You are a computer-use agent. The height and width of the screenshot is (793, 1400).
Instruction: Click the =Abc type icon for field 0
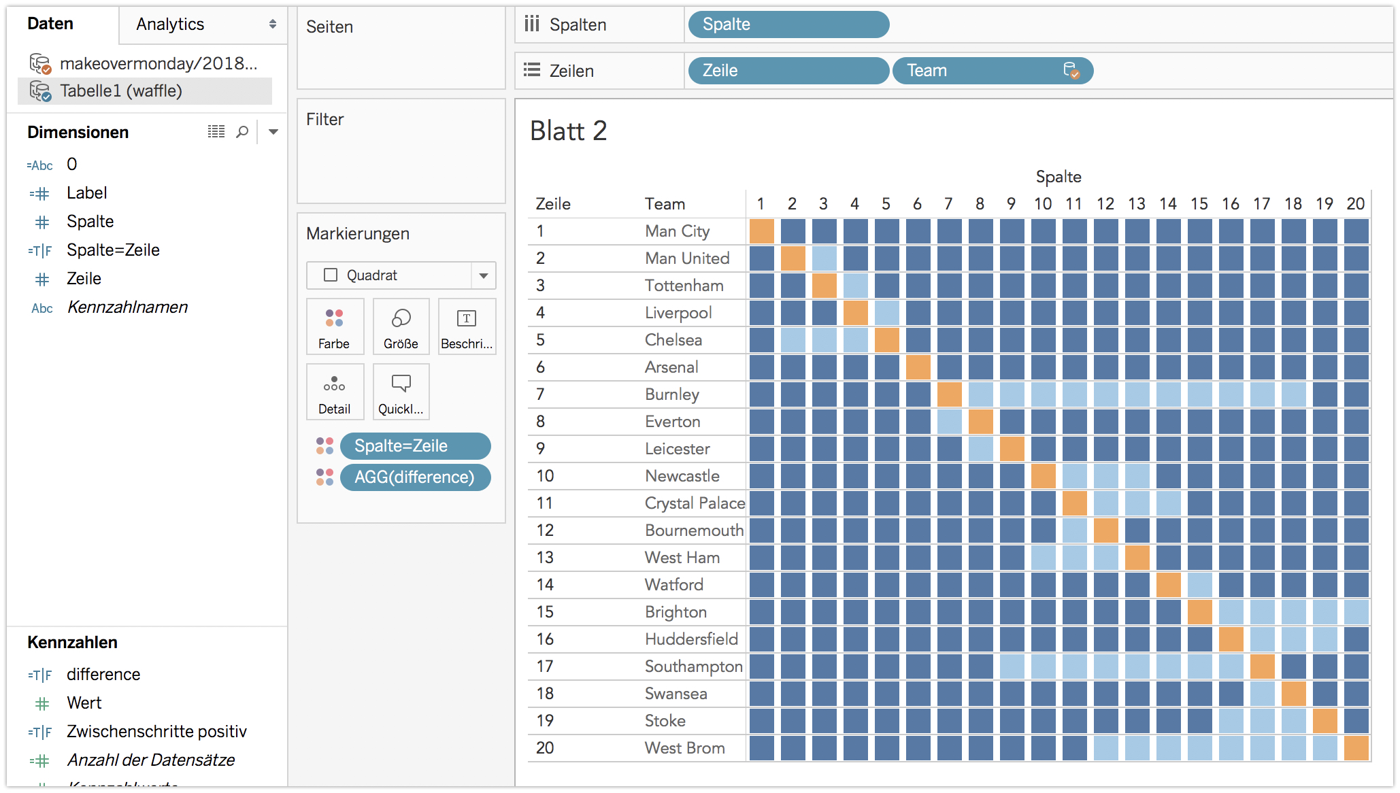tap(39, 165)
